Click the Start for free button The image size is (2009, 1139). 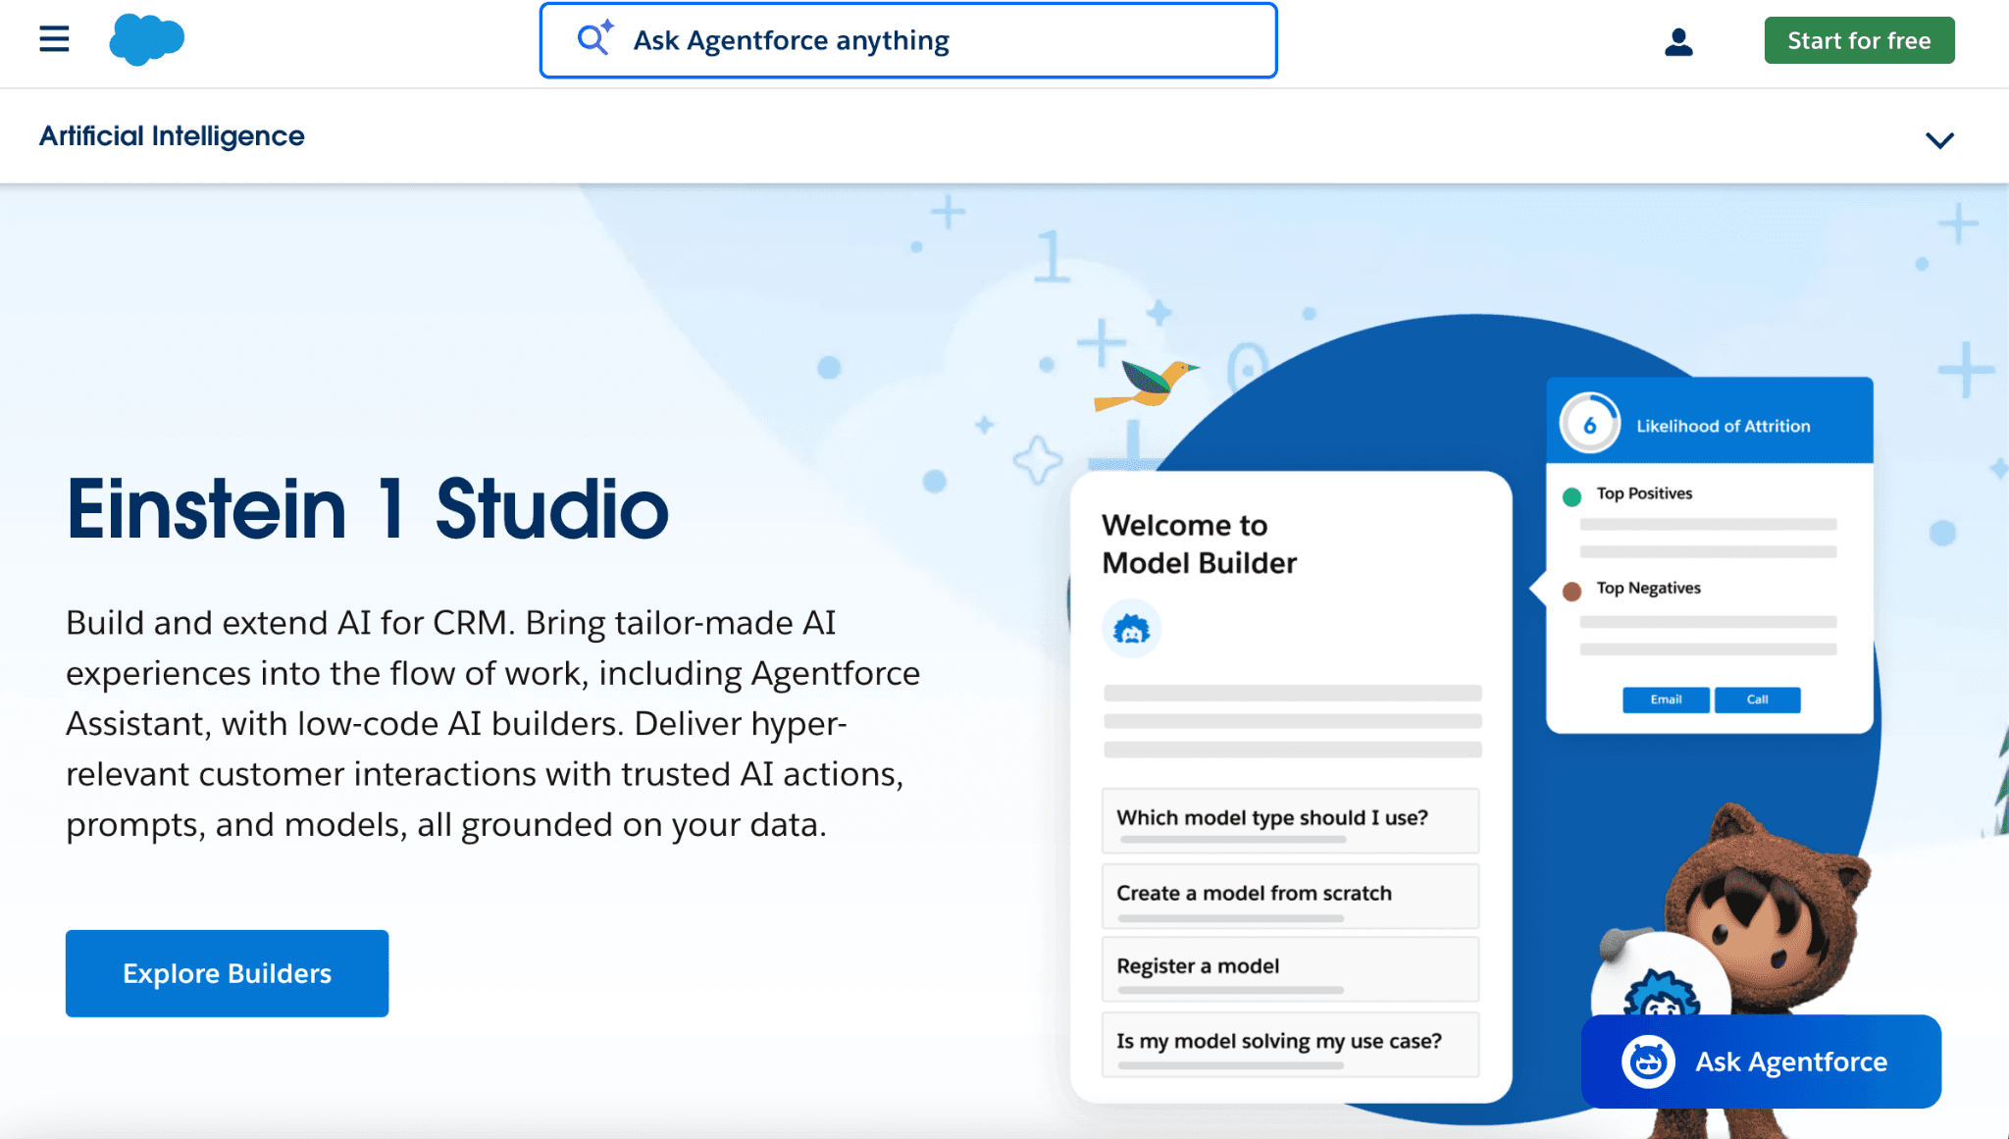coord(1858,40)
